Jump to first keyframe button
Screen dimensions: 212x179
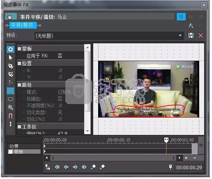coord(57,167)
